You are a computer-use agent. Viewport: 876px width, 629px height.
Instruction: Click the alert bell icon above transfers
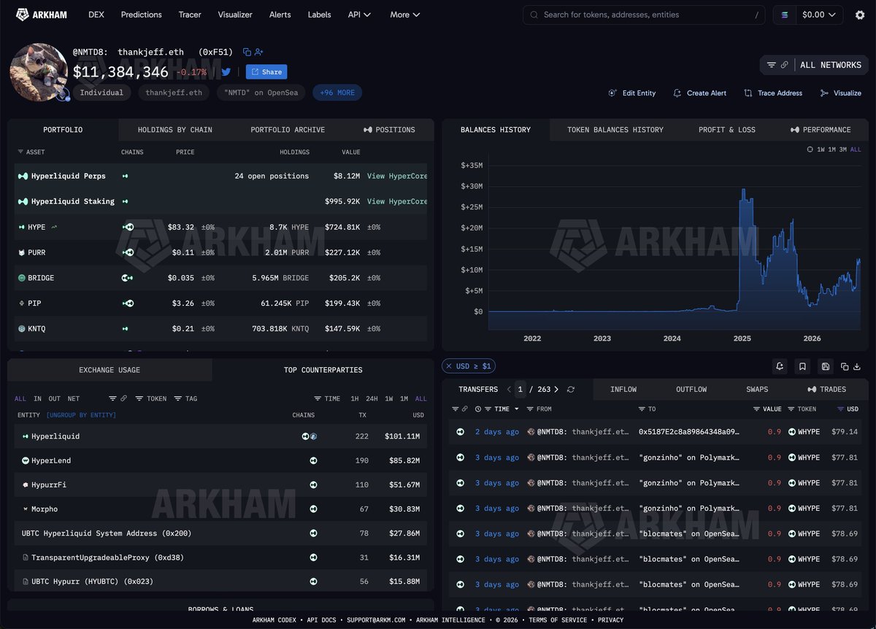(x=780, y=366)
